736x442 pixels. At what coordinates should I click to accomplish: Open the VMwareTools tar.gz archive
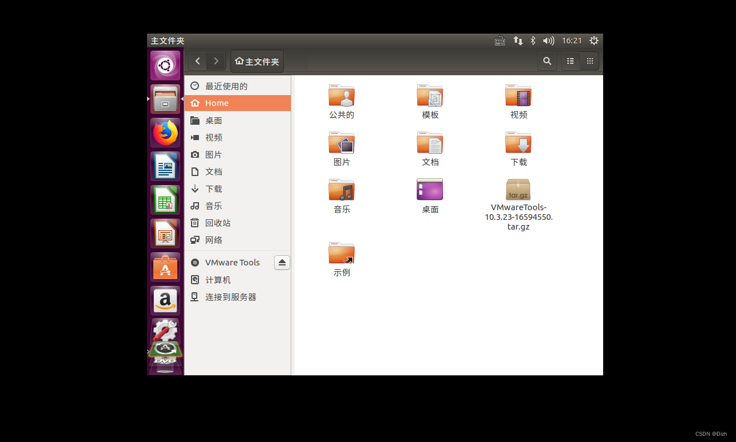pos(518,190)
